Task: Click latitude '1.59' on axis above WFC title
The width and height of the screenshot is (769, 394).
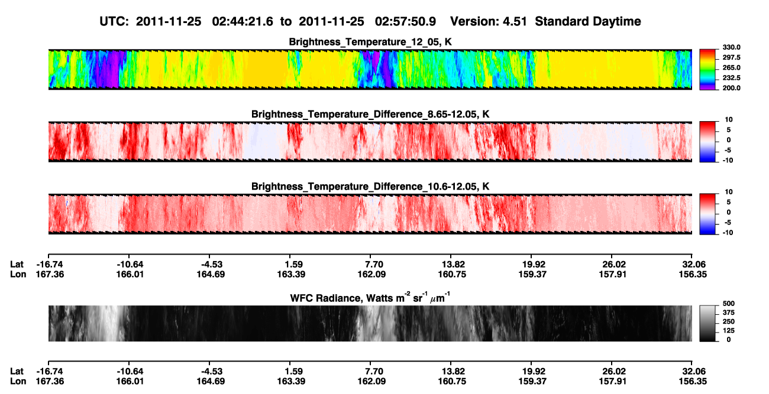Action: [x=290, y=264]
